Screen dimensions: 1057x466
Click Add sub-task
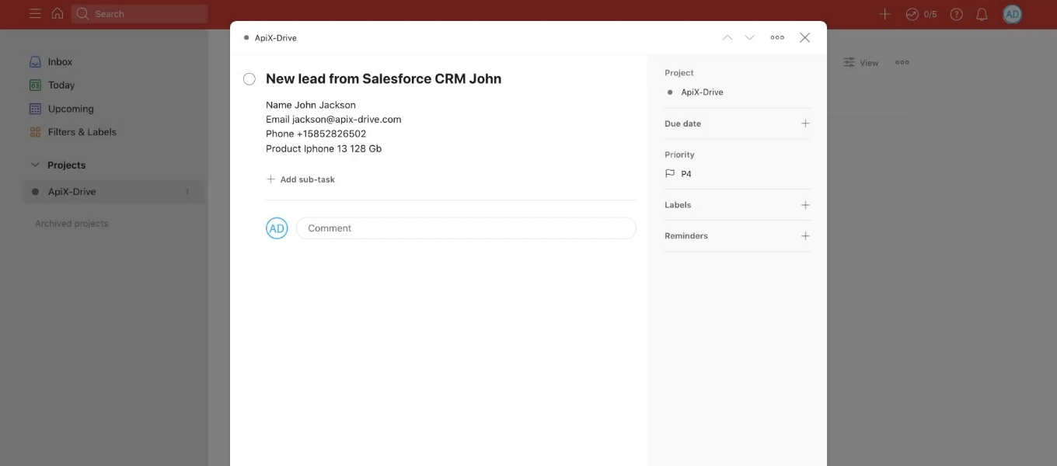(x=301, y=179)
